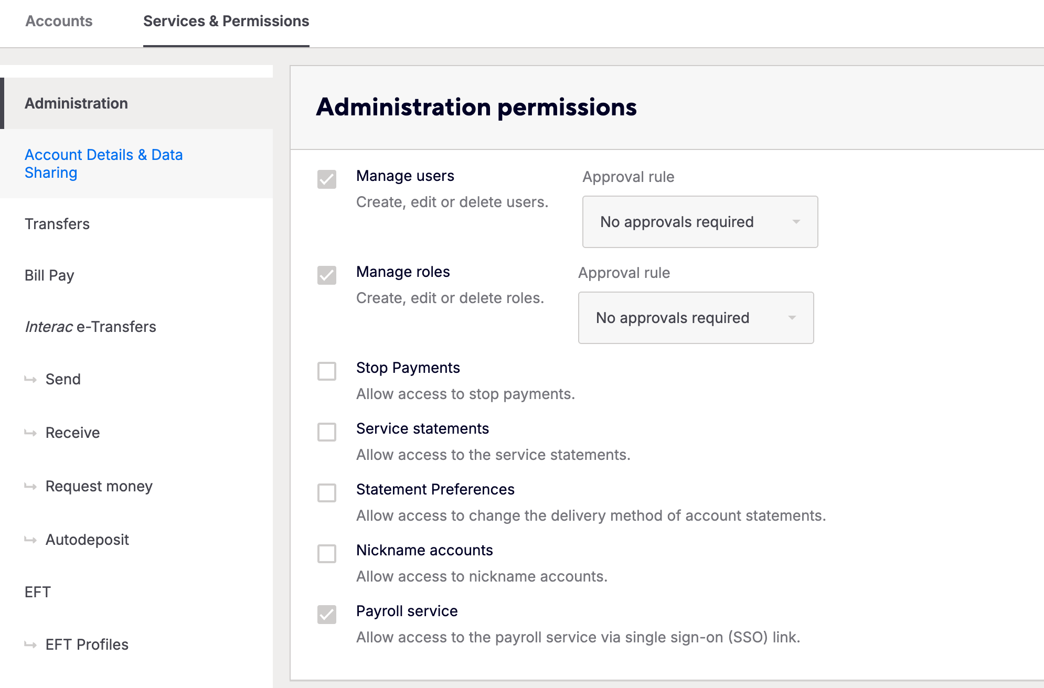Select EFT Profiles sub-item
The width and height of the screenshot is (1044, 688).
tap(87, 644)
